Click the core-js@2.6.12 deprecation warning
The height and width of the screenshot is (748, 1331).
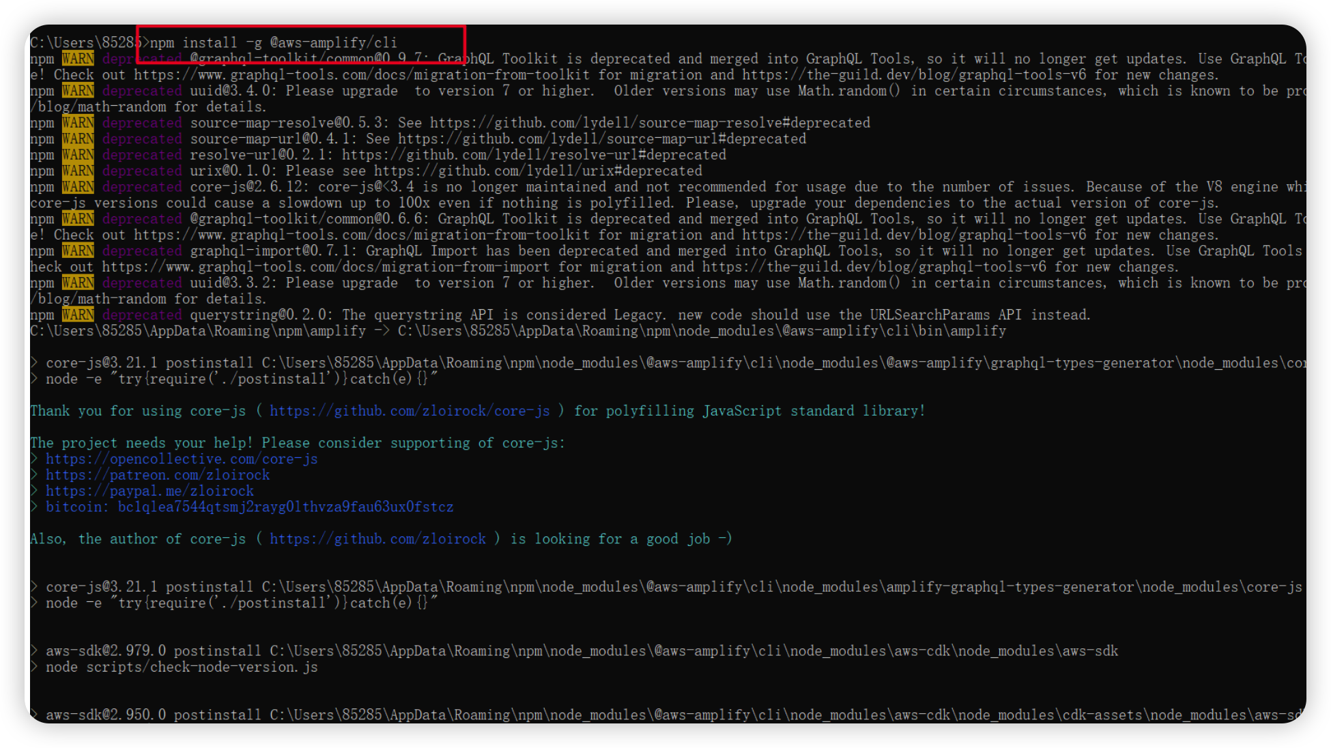(x=614, y=187)
